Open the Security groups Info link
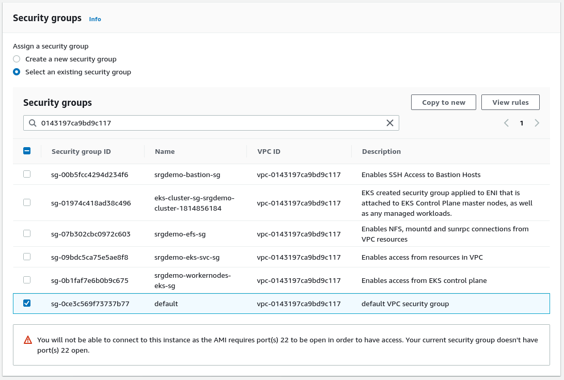 [x=95, y=19]
